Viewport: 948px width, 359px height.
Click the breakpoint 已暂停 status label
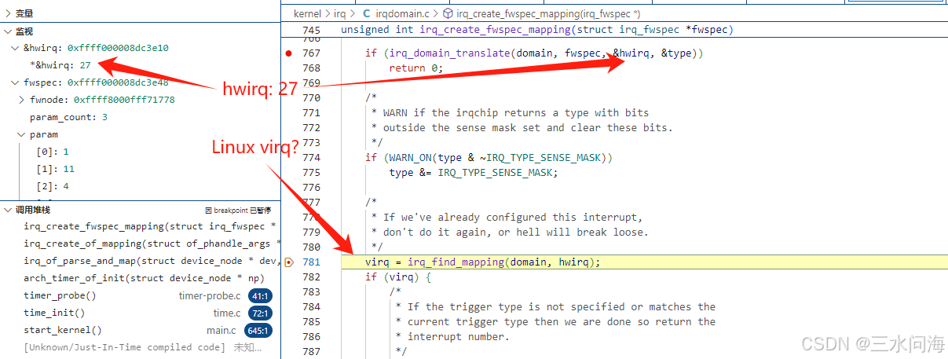(x=238, y=211)
